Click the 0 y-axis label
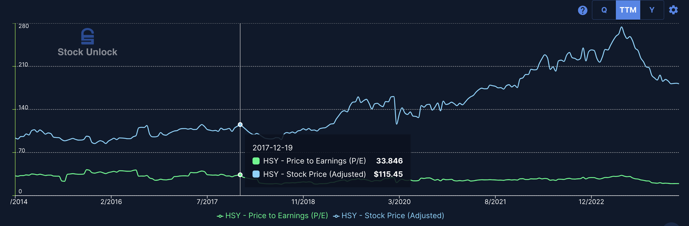689x226 pixels. tap(20, 191)
